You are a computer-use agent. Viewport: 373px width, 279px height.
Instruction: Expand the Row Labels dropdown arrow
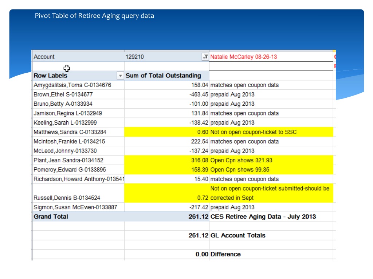click(120, 76)
